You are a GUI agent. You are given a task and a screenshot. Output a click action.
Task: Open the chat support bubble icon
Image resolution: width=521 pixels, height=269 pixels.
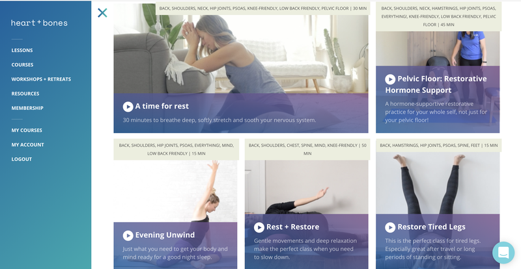click(x=503, y=252)
